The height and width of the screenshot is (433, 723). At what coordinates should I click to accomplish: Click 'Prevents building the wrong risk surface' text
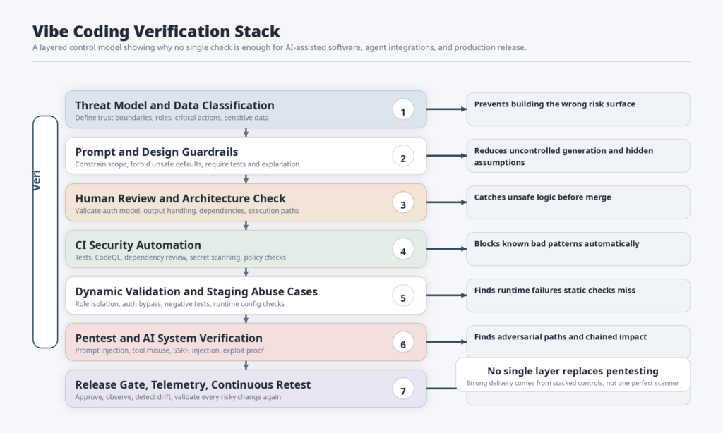pyautogui.click(x=554, y=104)
